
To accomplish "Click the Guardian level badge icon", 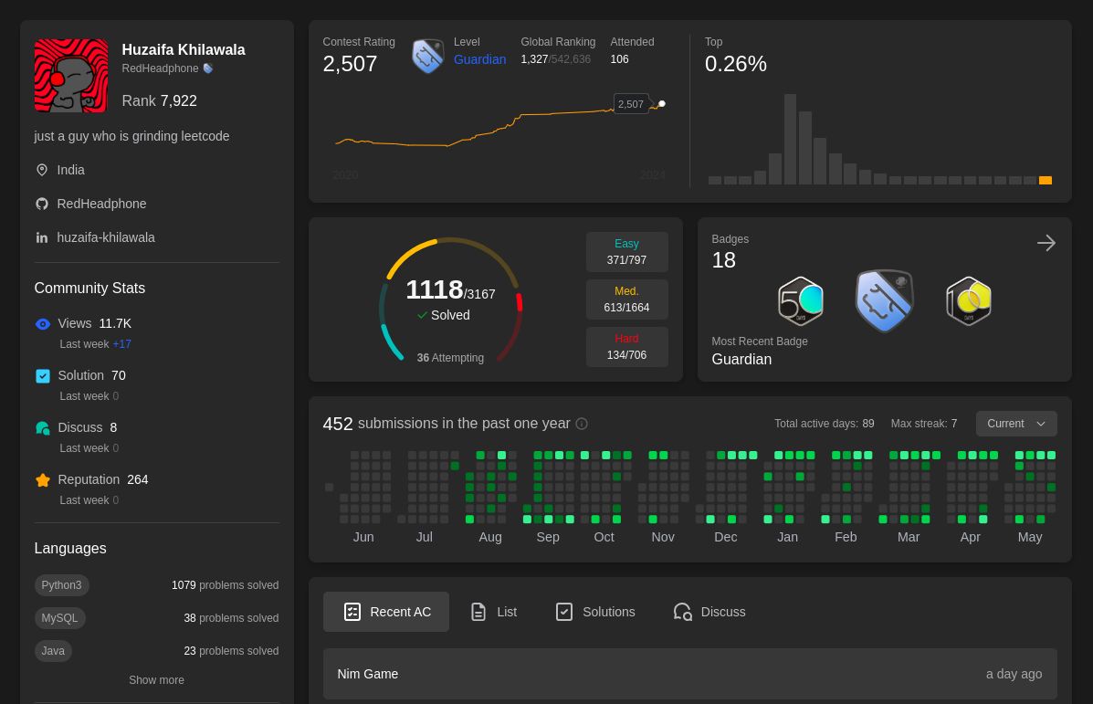I will (x=427, y=57).
